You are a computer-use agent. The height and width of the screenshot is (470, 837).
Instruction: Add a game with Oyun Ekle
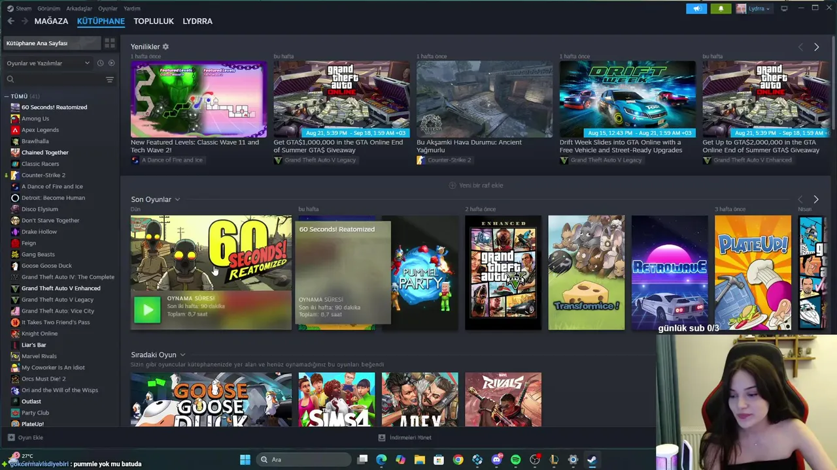25,437
